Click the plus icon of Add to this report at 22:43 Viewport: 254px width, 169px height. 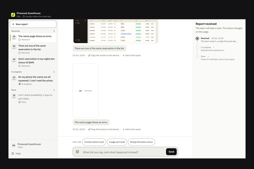pyautogui.click(x=124, y=129)
